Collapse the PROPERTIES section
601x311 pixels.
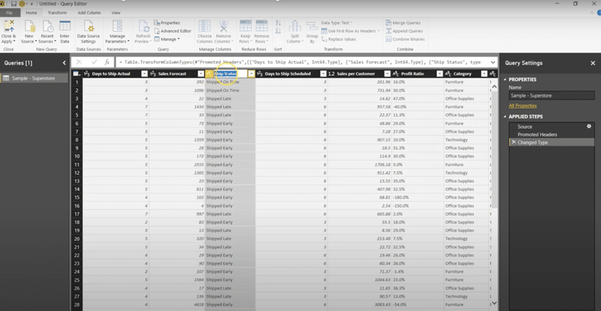pyautogui.click(x=505, y=80)
